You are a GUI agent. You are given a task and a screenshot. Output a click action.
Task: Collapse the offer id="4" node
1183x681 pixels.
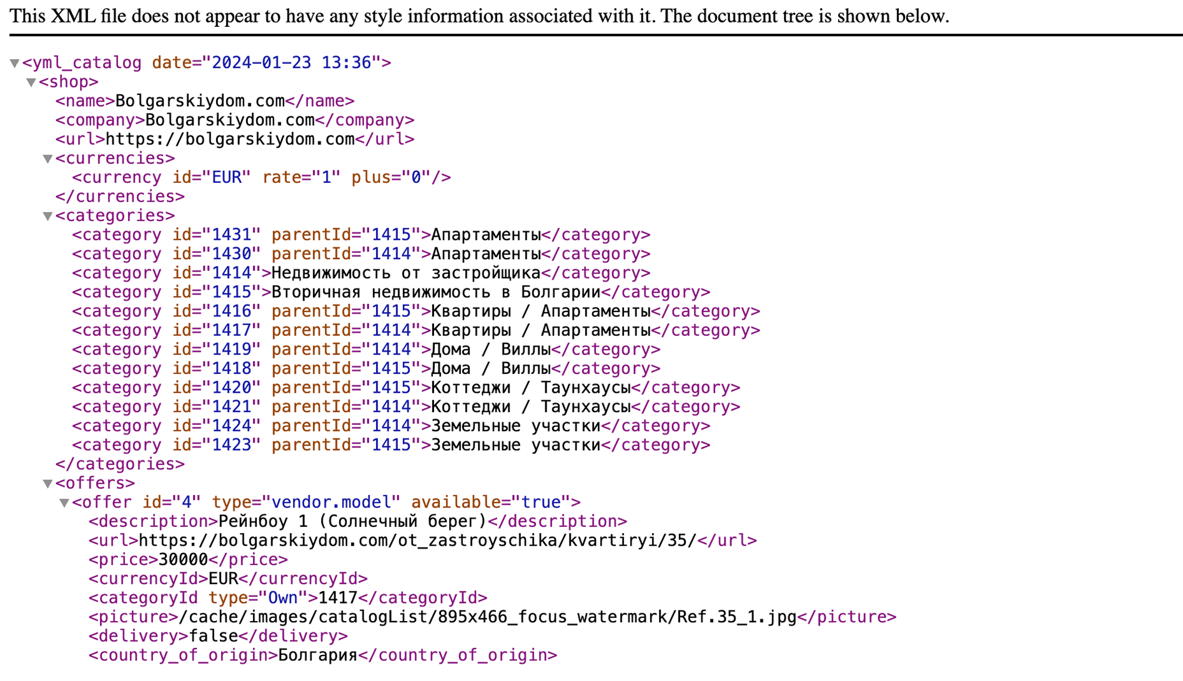tap(64, 503)
